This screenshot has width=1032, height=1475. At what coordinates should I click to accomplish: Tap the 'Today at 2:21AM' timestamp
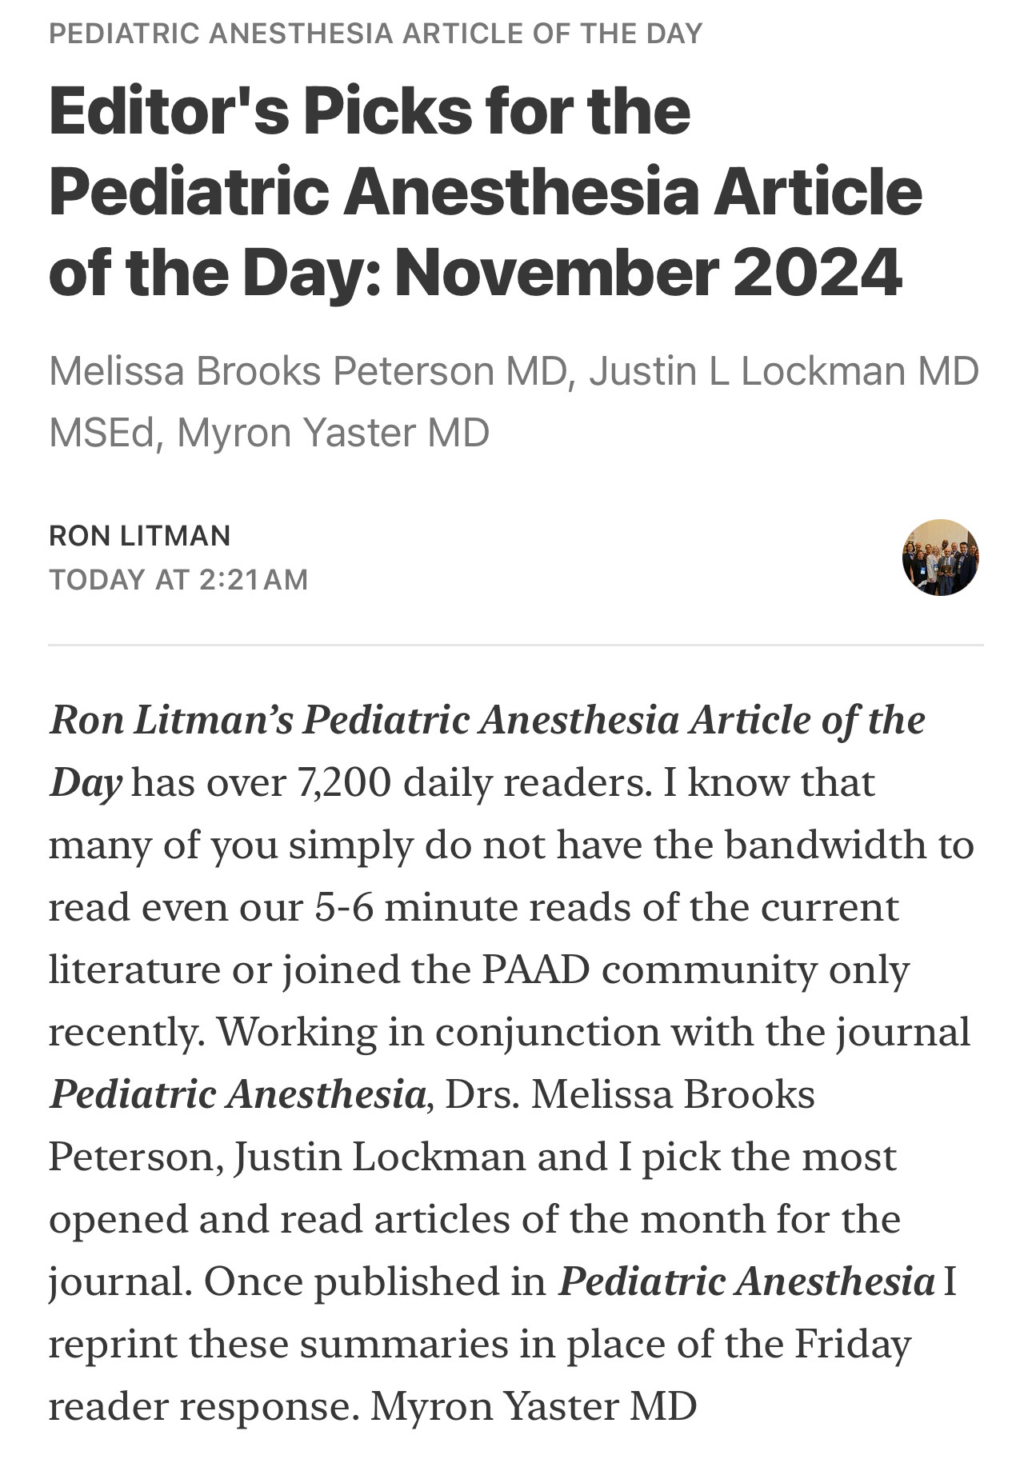[178, 579]
